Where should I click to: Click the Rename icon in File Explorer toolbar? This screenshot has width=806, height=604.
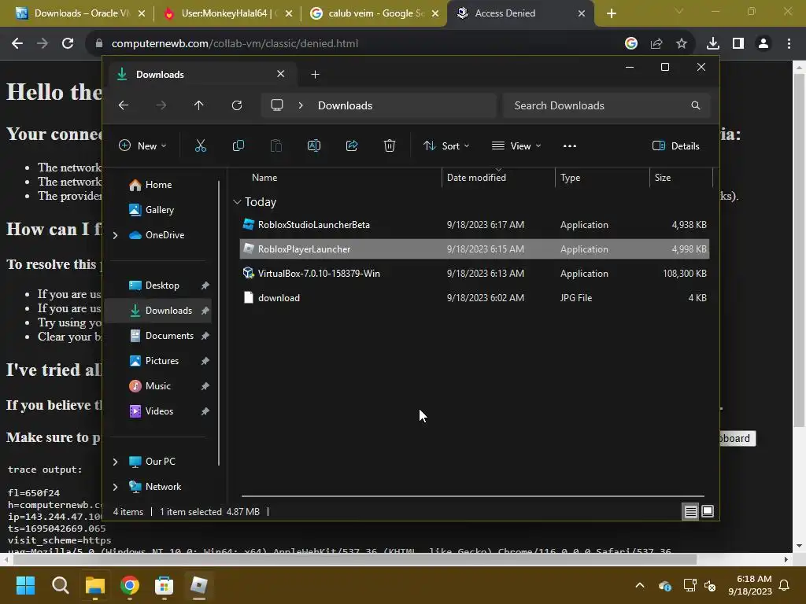(x=313, y=145)
